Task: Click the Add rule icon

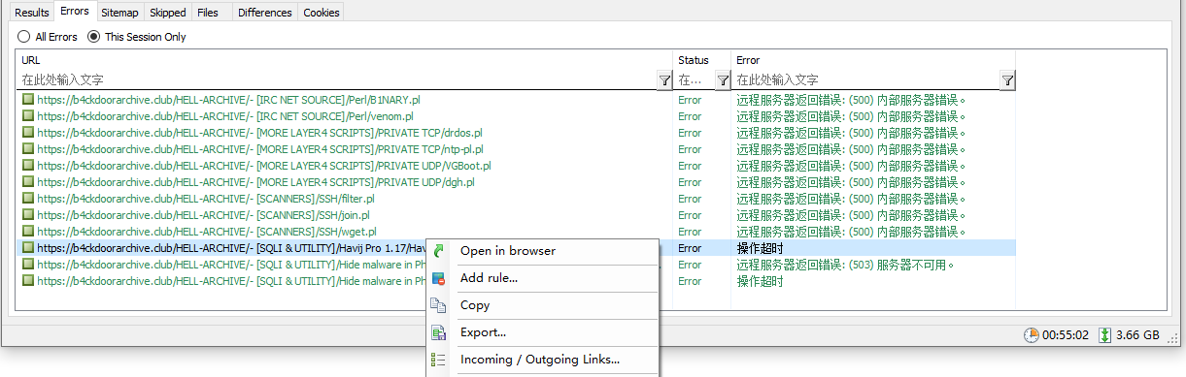Action: 439,278
